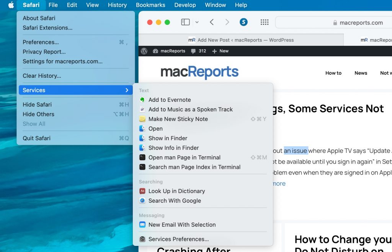Click the lock icon in address bar
This screenshot has width=392, height=252.
coord(335,23)
